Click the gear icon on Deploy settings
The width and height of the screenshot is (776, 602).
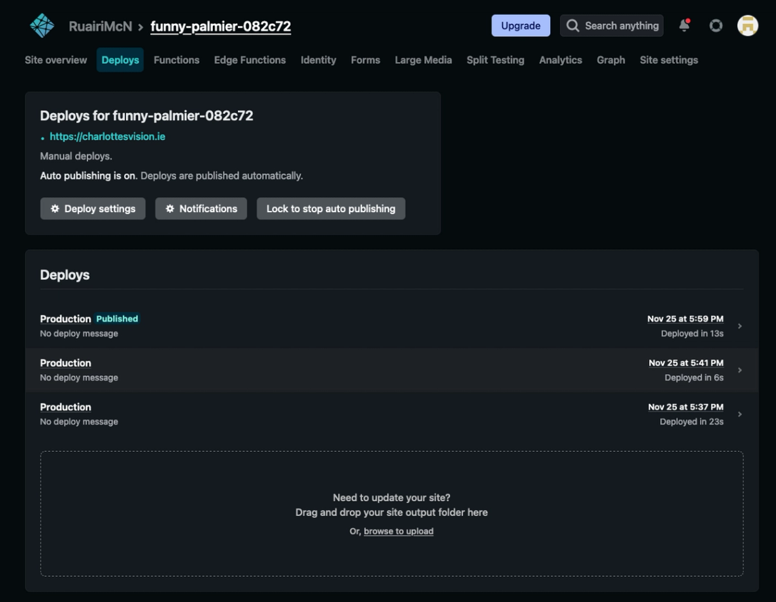coord(55,209)
